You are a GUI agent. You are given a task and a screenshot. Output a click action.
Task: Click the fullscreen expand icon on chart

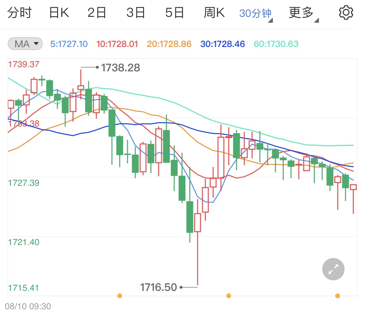pos(333,269)
